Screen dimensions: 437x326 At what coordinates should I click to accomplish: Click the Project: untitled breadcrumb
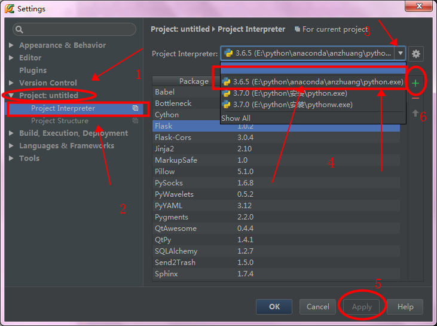(x=180, y=29)
